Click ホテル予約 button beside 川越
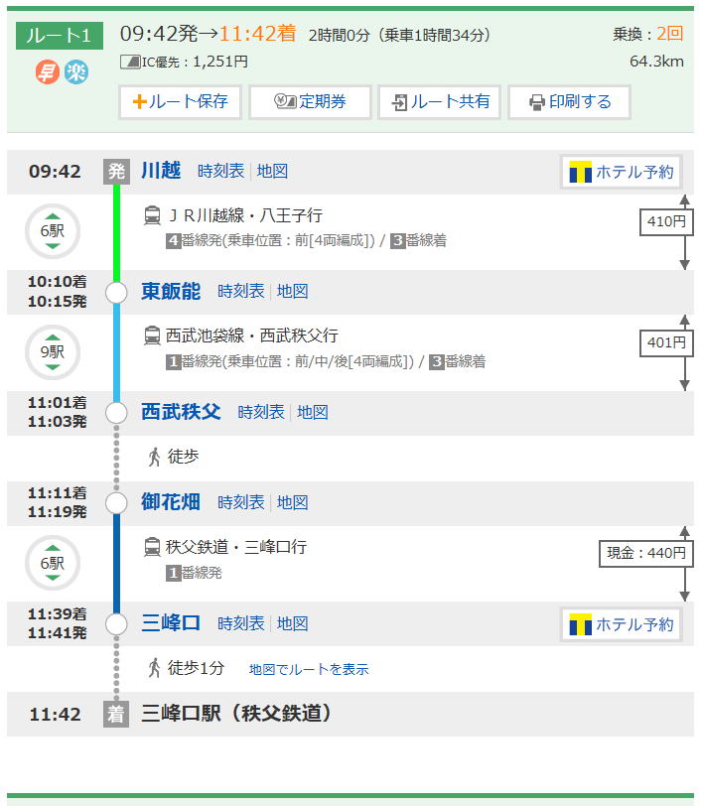 click(623, 172)
